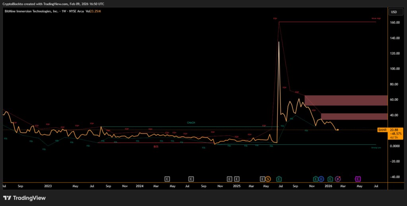407x206 pixels.
Task: Click the TradingView logo at bottom left
Action: [x=24, y=198]
